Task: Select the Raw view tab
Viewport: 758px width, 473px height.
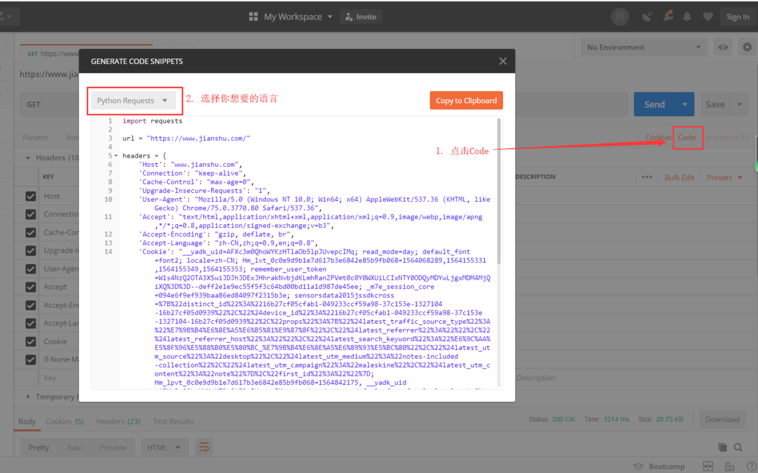Action: [74, 447]
